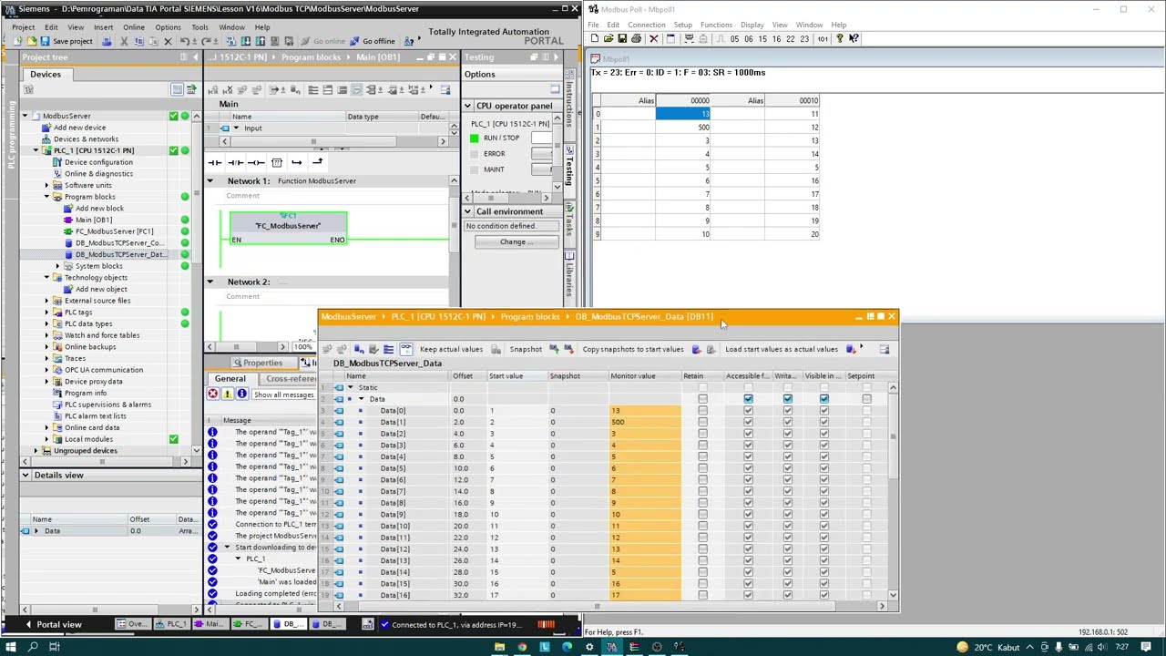Click the warnings filter icon in Info messages

click(x=228, y=394)
